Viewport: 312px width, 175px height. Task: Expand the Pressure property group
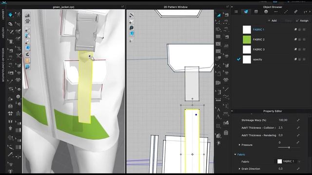[x=239, y=145]
